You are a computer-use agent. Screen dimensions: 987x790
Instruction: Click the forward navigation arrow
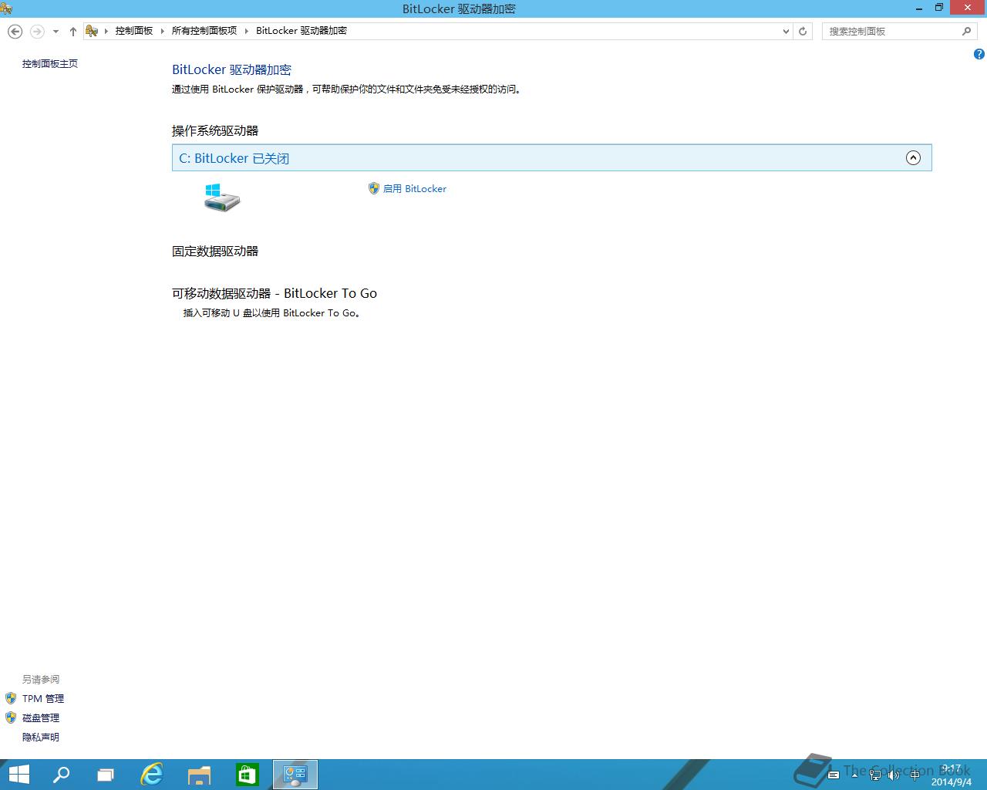coord(37,31)
